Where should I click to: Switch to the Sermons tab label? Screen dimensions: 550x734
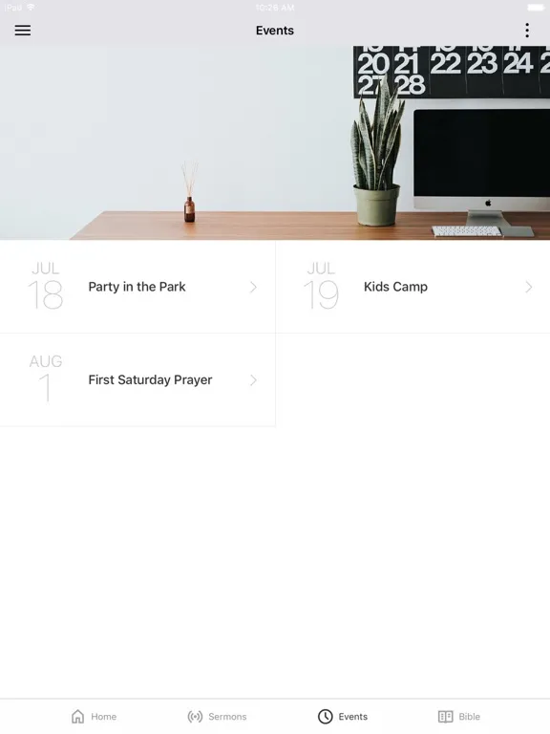coord(227,717)
